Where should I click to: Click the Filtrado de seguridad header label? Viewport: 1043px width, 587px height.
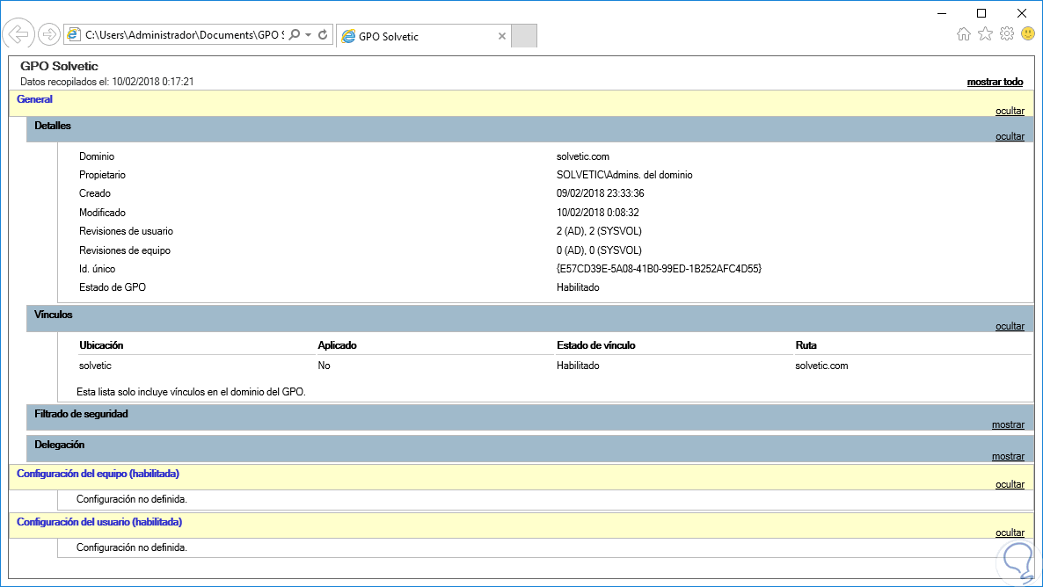(x=81, y=414)
